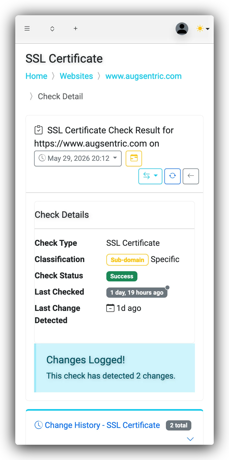
Task: Click the Changes Logged! alert heading
Action: pos(85,360)
